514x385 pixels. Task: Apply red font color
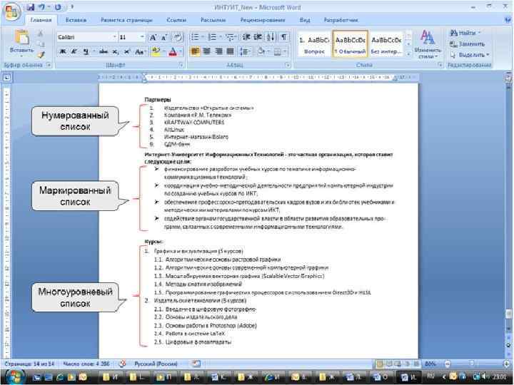(x=173, y=52)
